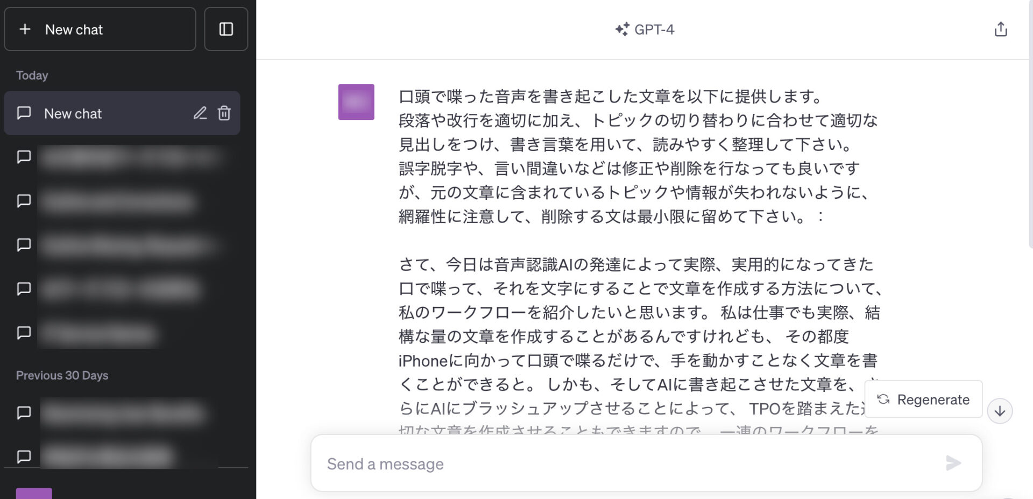1033x499 pixels.
Task: Click the send message arrow icon
Action: [x=953, y=463]
